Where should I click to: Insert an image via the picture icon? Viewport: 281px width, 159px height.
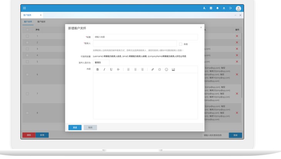(x=173, y=70)
